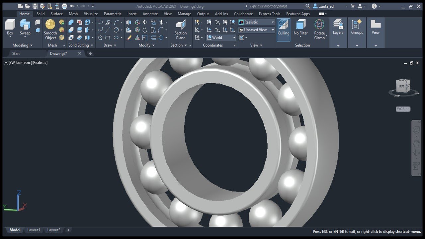Open the Unsaved View dropdown

256,30
